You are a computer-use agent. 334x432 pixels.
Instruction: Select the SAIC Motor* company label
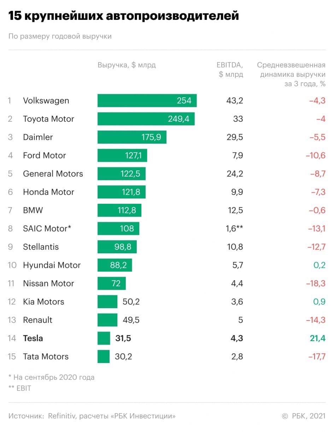coord(47,229)
